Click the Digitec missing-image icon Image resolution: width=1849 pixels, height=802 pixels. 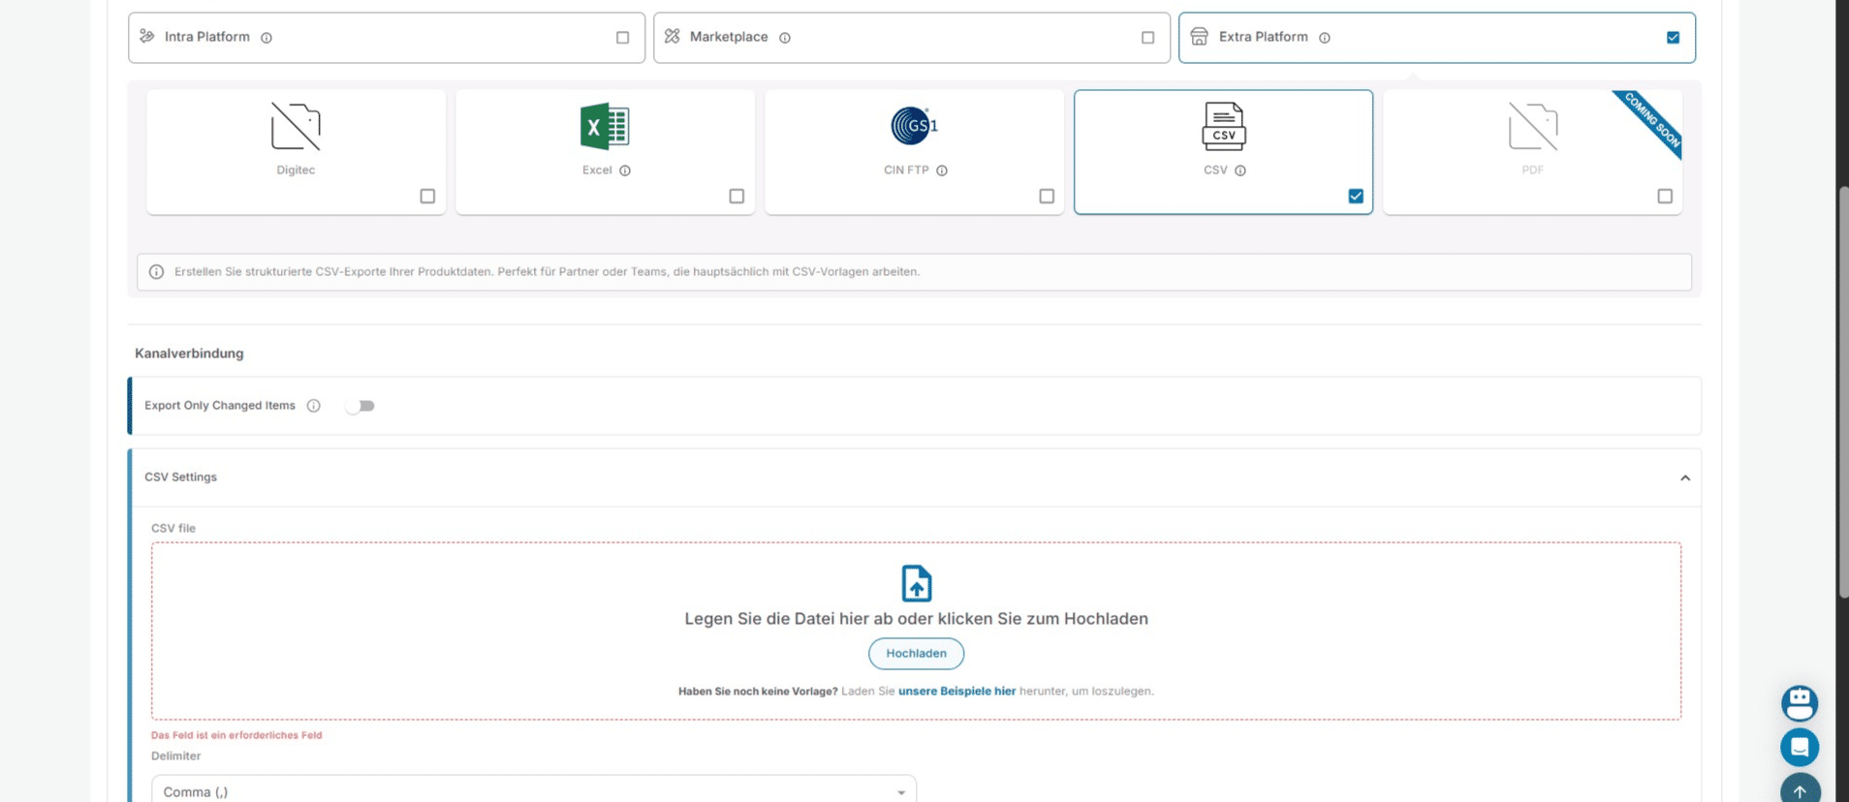296,126
